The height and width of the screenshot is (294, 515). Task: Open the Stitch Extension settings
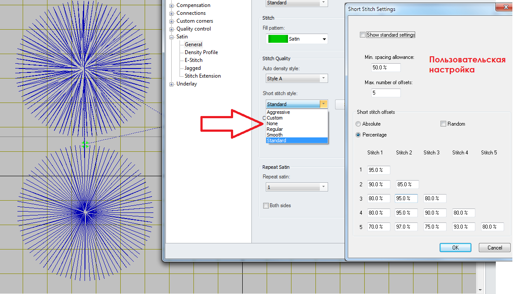[203, 76]
